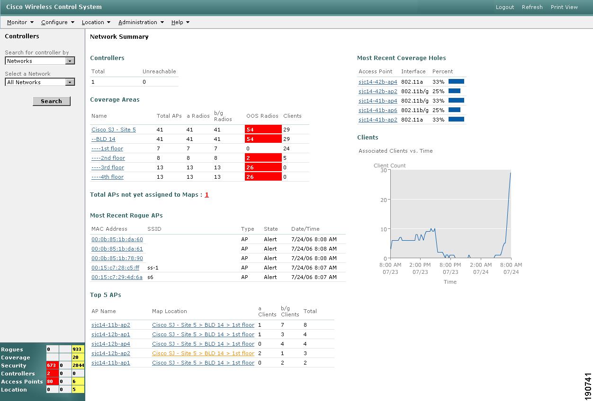The width and height of the screenshot is (593, 401).
Task: Open the Administration menu
Action: click(x=141, y=22)
